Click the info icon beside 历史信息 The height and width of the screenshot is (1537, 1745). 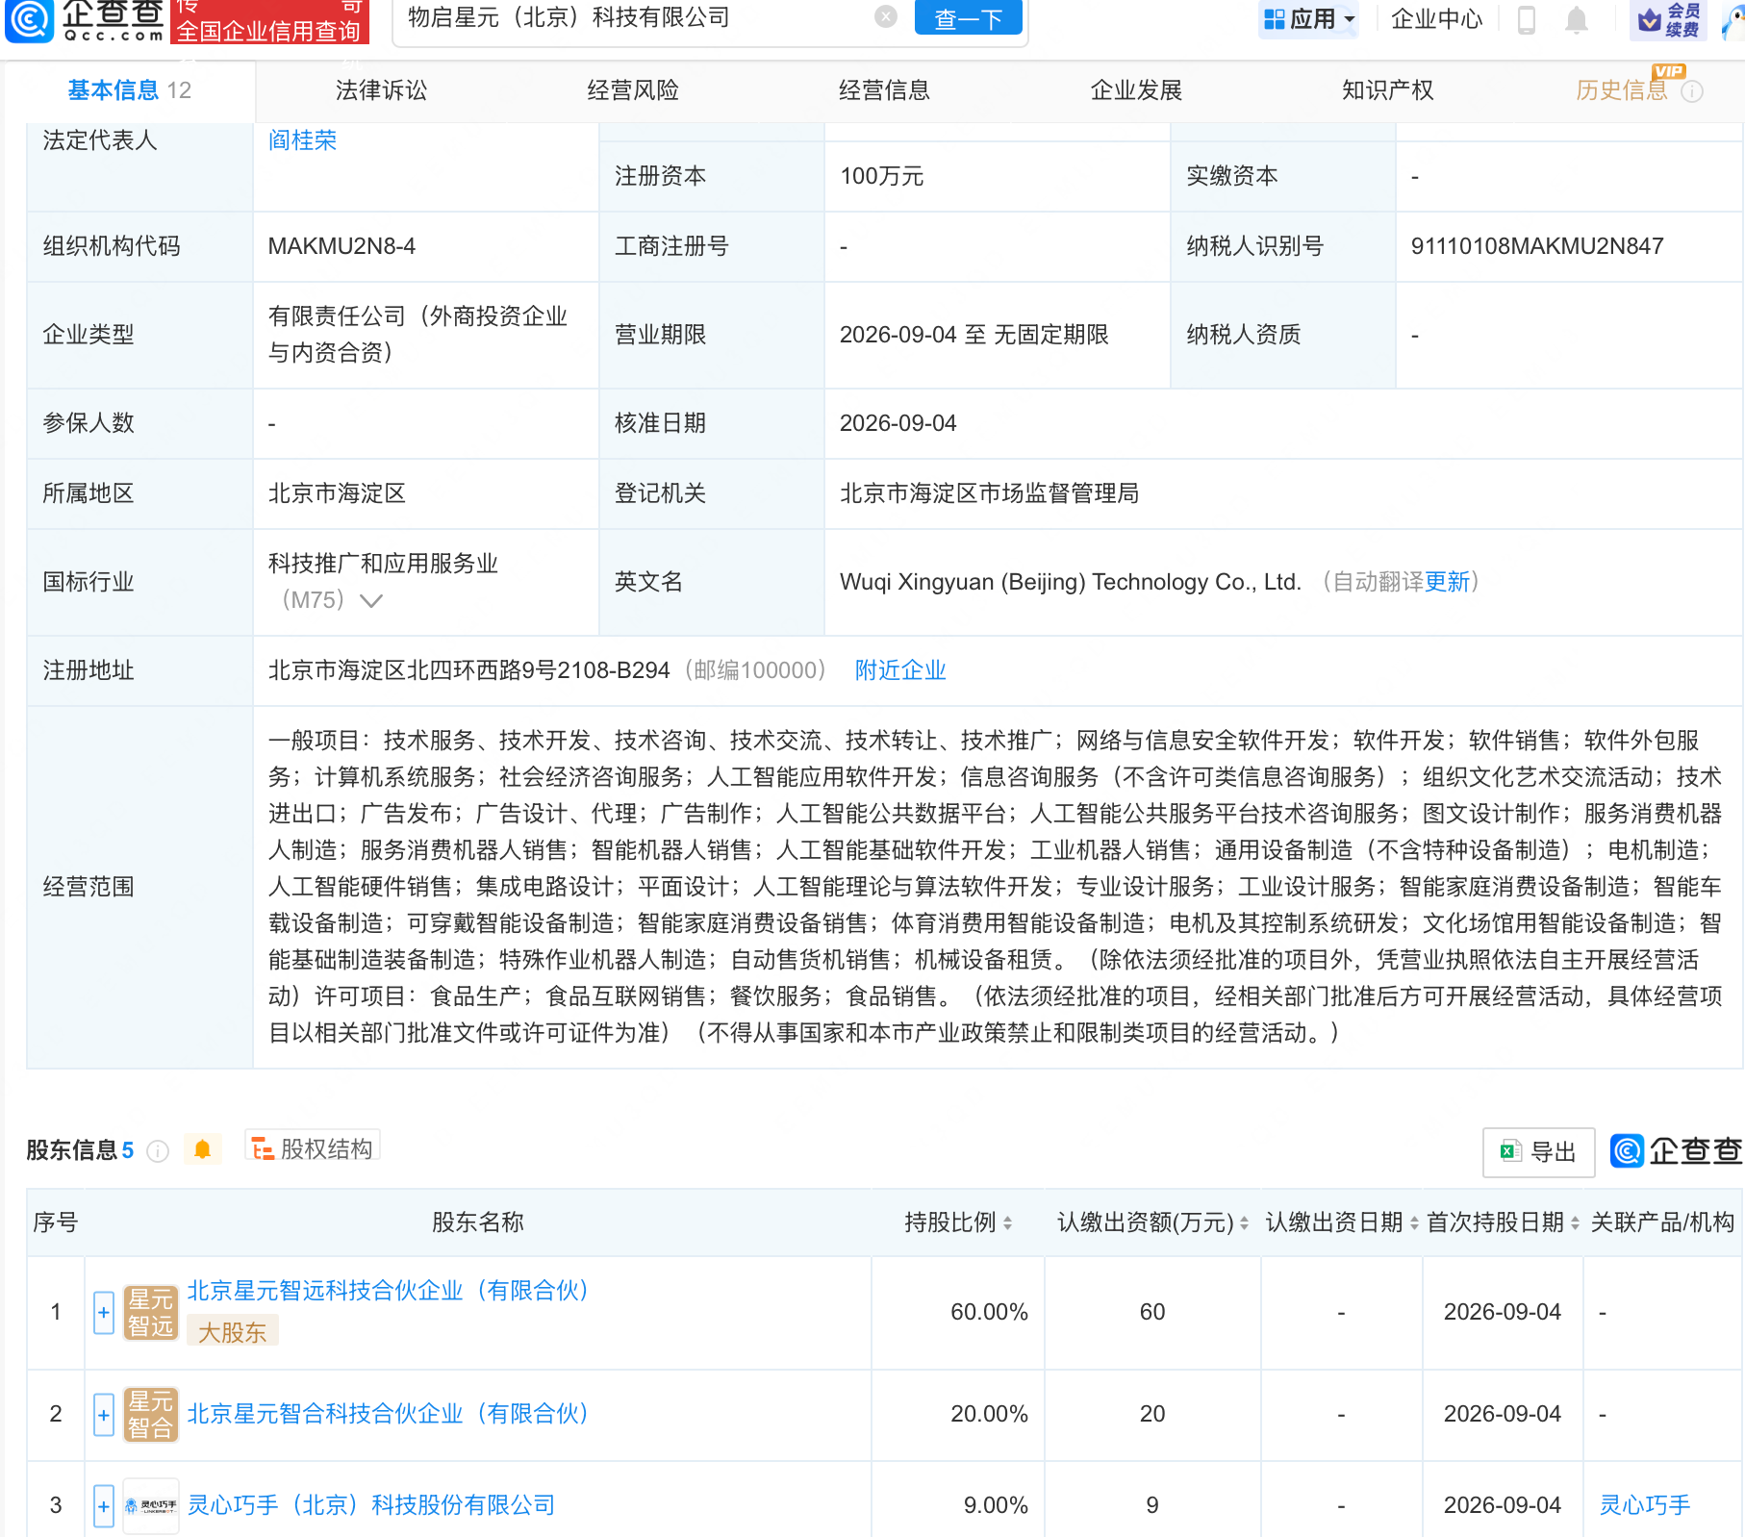tap(1692, 91)
